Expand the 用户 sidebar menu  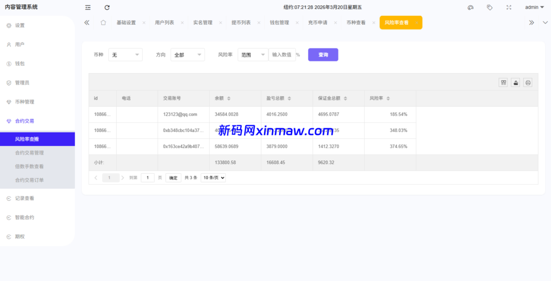tap(37, 45)
